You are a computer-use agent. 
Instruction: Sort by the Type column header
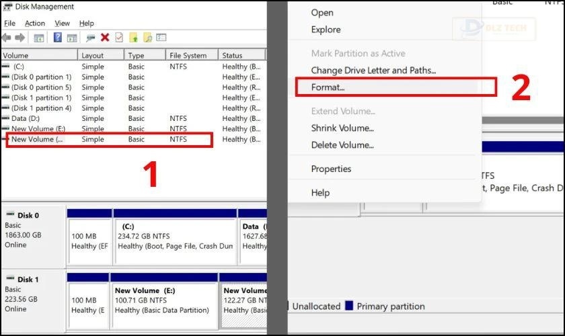[145, 56]
